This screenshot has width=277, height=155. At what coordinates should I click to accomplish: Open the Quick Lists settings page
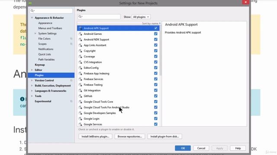(45, 54)
